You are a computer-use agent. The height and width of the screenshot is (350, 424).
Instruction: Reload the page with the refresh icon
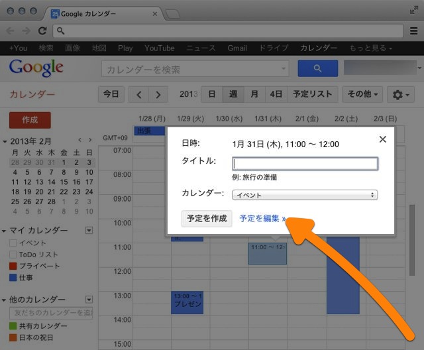[42, 30]
